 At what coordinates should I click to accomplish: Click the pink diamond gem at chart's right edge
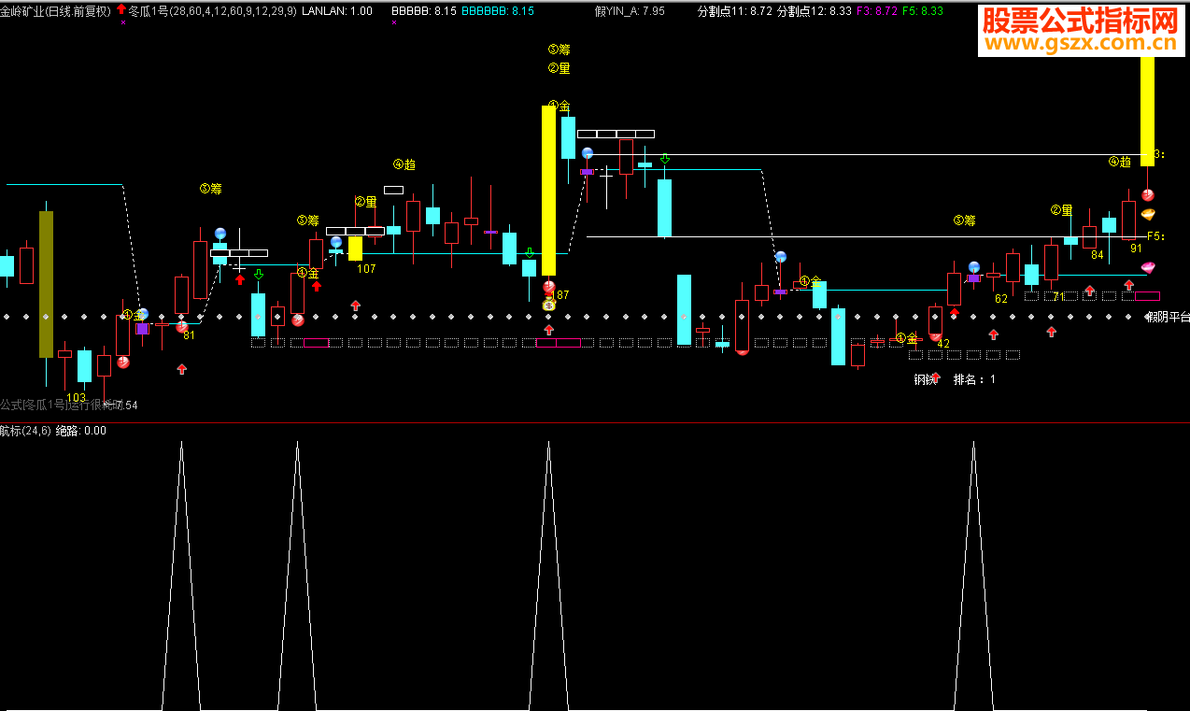point(1148,268)
